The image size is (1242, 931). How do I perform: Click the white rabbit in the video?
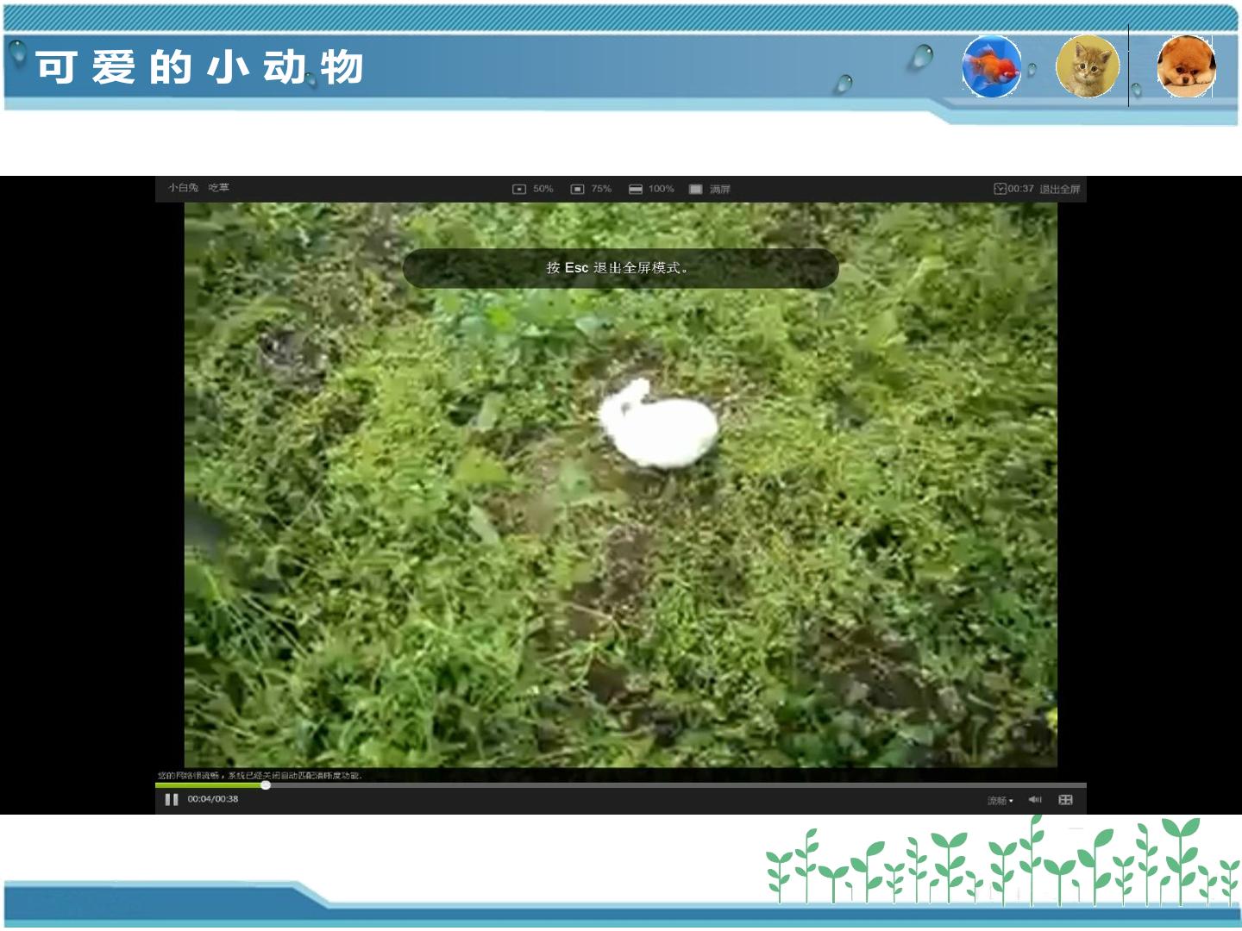(x=658, y=424)
